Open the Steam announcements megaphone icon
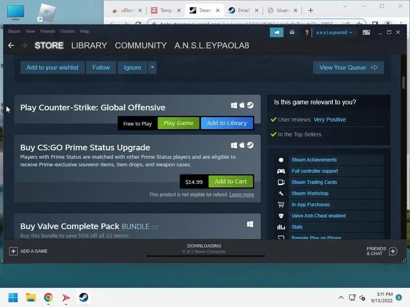The image size is (410, 307). [x=277, y=32]
